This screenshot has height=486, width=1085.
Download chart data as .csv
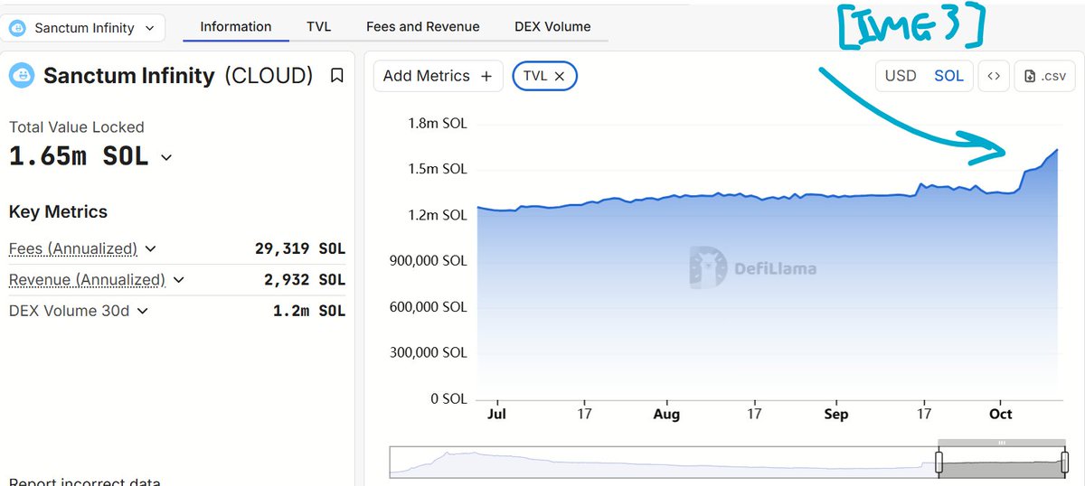click(1044, 76)
